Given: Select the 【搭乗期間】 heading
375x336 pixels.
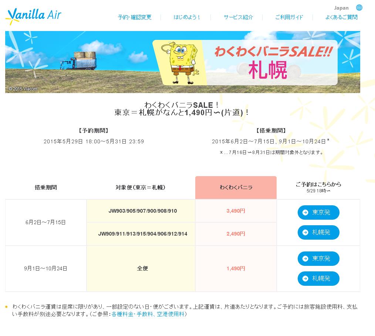Looking at the screenshot, I should click(x=271, y=131).
